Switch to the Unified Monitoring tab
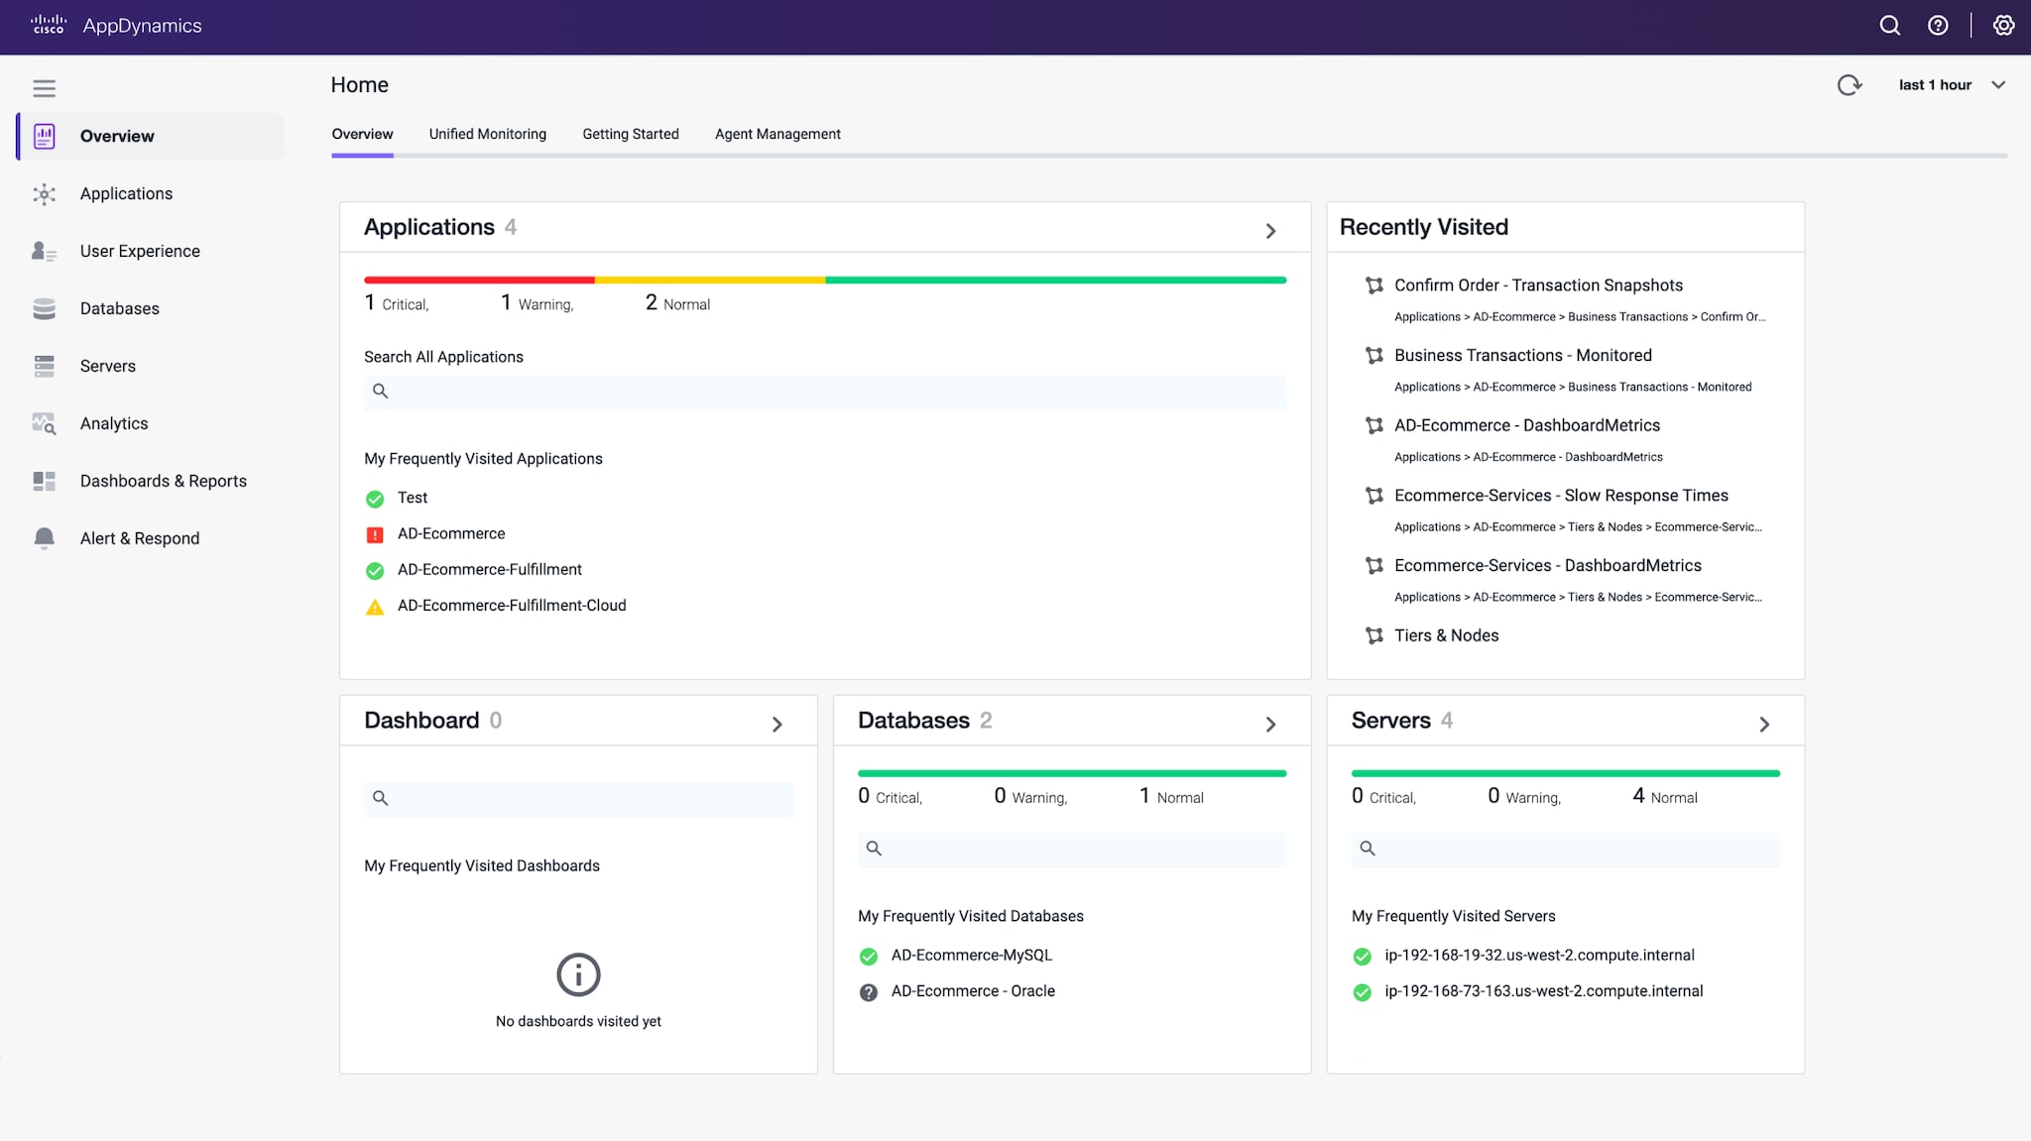The height and width of the screenshot is (1141, 2031). [487, 134]
